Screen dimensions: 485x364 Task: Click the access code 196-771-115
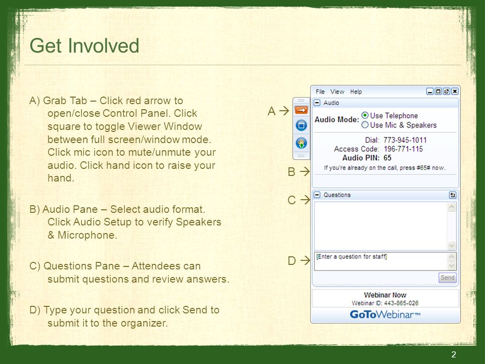(x=403, y=149)
